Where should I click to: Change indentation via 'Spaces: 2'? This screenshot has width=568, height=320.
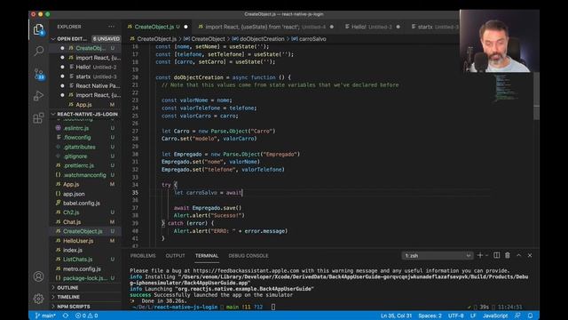430,316
